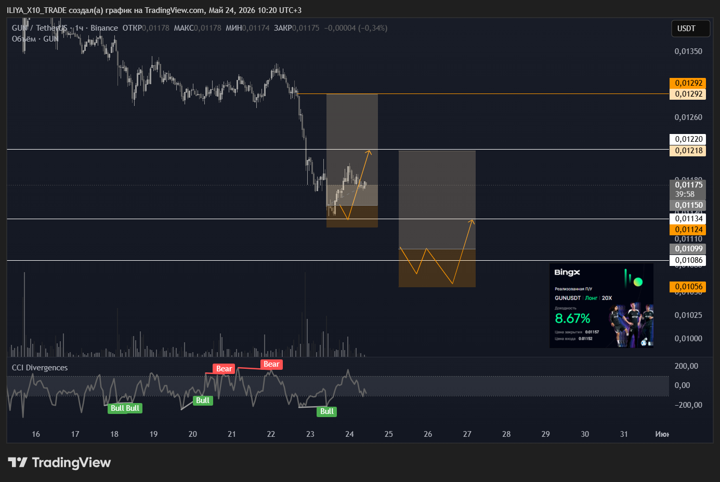Viewport: 720px width, 482px height.
Task: Click the Объём · GUN volume label
Action: coord(35,39)
